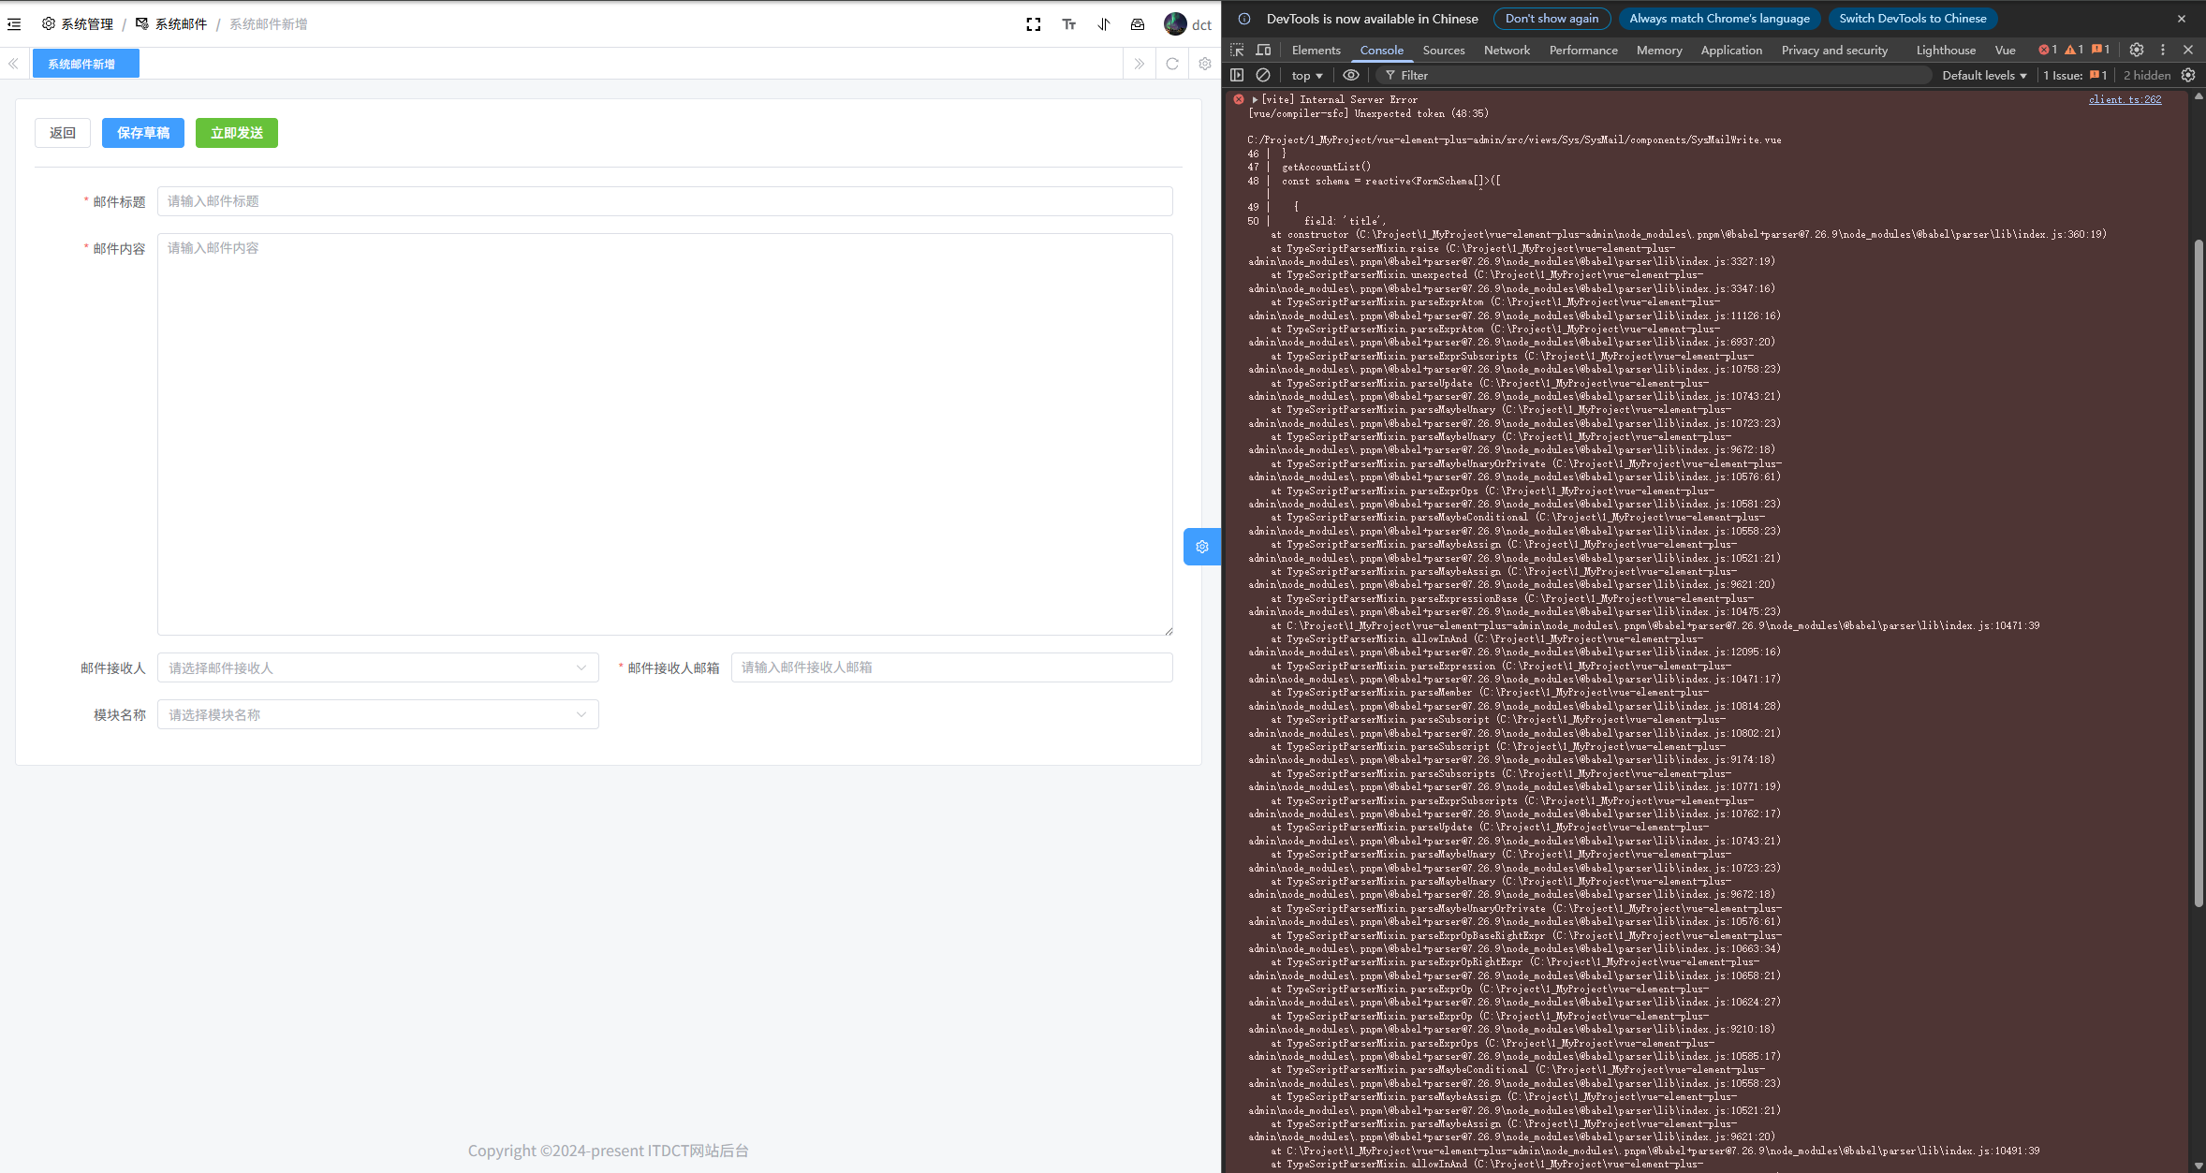The height and width of the screenshot is (1173, 2206).
Task: Refresh the current tab page
Action: [x=1172, y=64]
